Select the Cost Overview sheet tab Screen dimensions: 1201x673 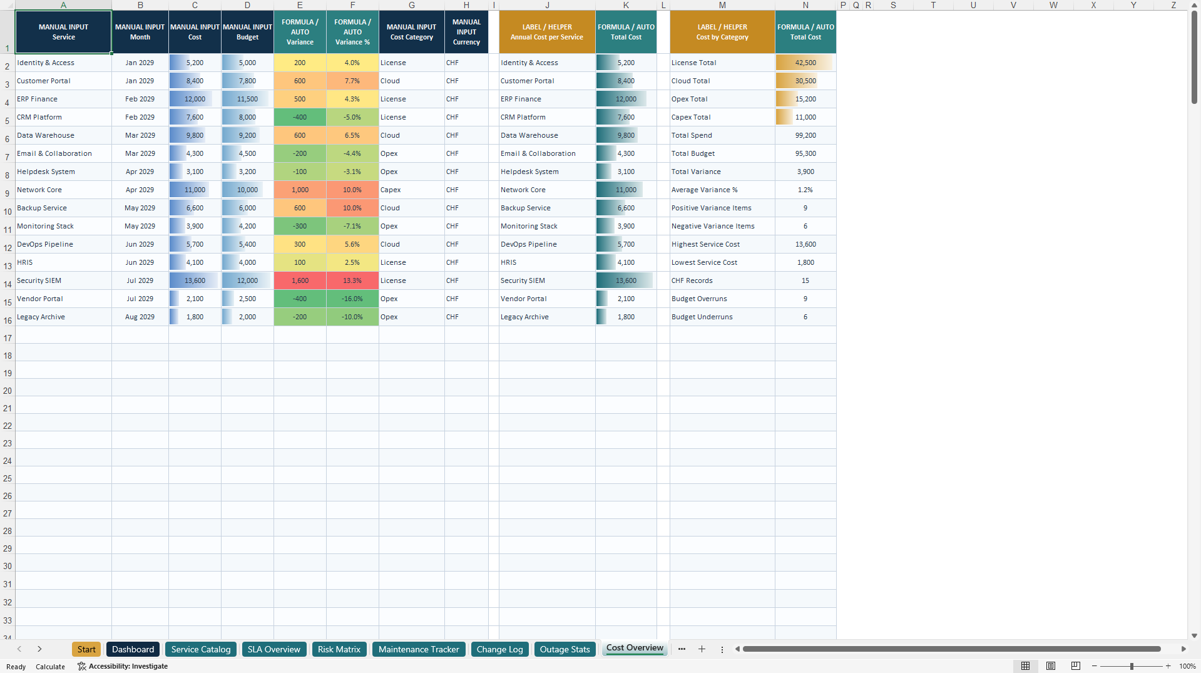point(635,648)
